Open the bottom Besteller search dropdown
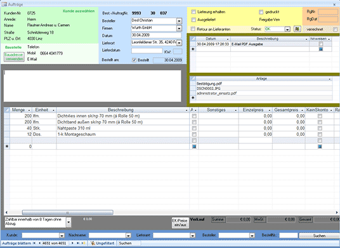 coord(252,235)
